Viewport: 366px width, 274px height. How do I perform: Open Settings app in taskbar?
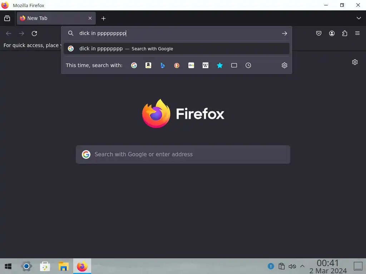tap(26, 266)
